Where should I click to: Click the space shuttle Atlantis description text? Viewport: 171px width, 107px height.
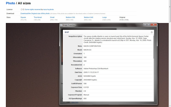(x=117, y=39)
